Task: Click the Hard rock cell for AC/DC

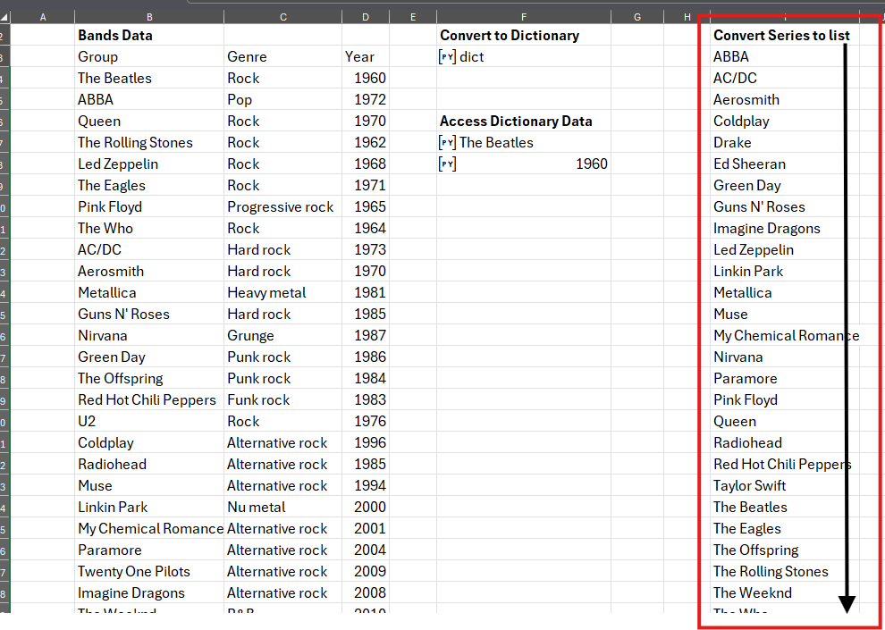Action: [282, 249]
